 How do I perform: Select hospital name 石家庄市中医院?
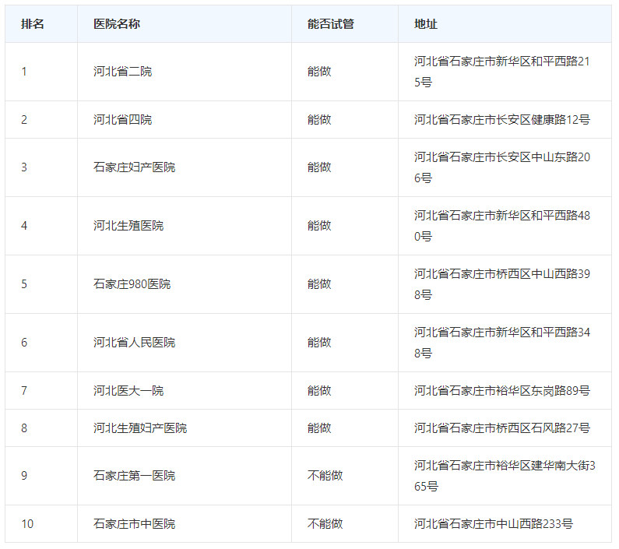click(134, 524)
